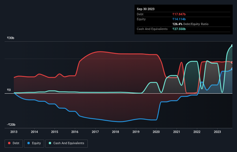Click Cash And Equivalents label in tooltip
Screen dimensions: 237x152
(152, 29)
